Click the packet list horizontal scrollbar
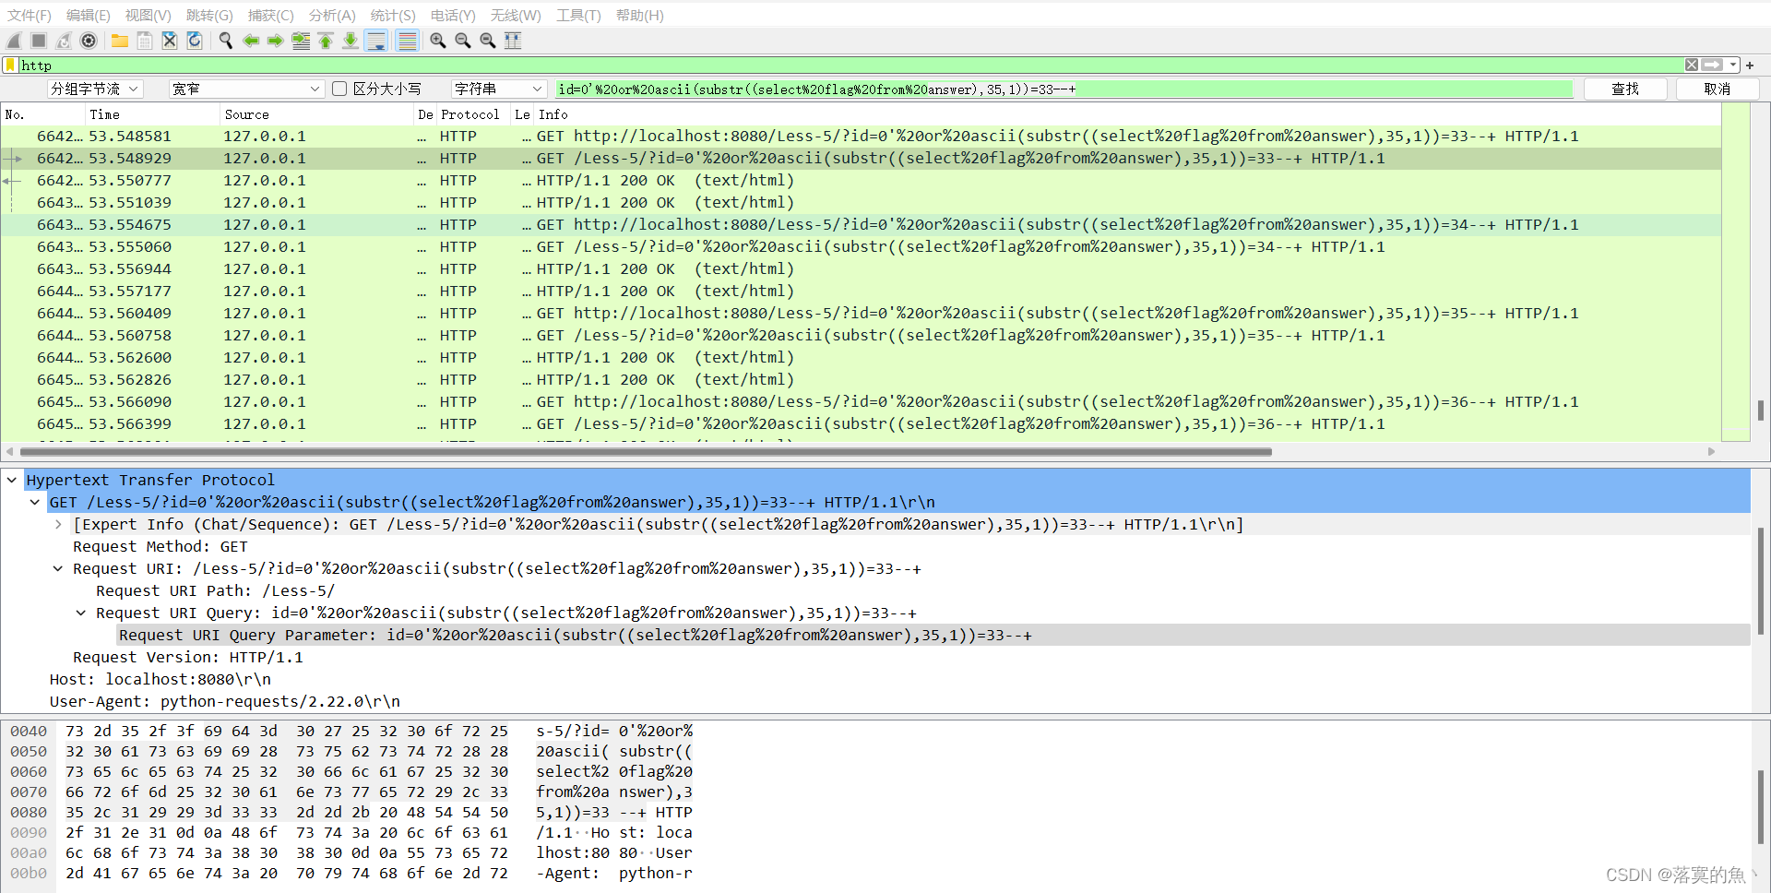The height and width of the screenshot is (893, 1771). [x=646, y=452]
